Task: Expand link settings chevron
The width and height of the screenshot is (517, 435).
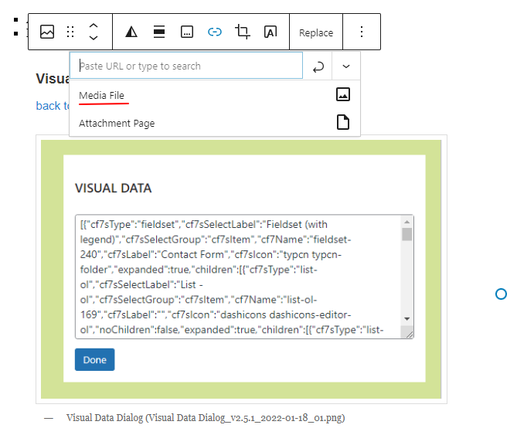Action: (x=345, y=66)
